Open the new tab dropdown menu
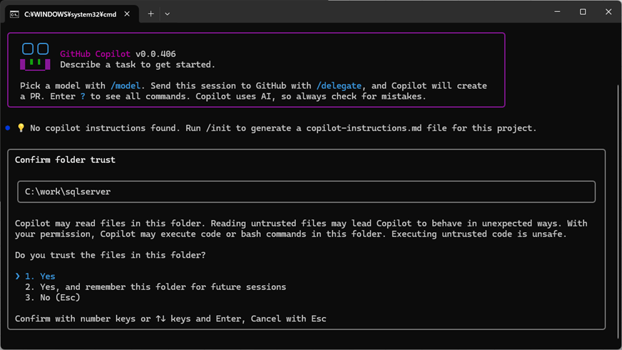Screen dimensions: 622x350 [x=167, y=13]
